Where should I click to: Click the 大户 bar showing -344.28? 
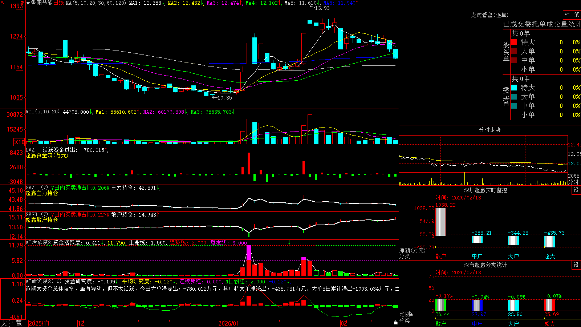pyautogui.click(x=513, y=241)
